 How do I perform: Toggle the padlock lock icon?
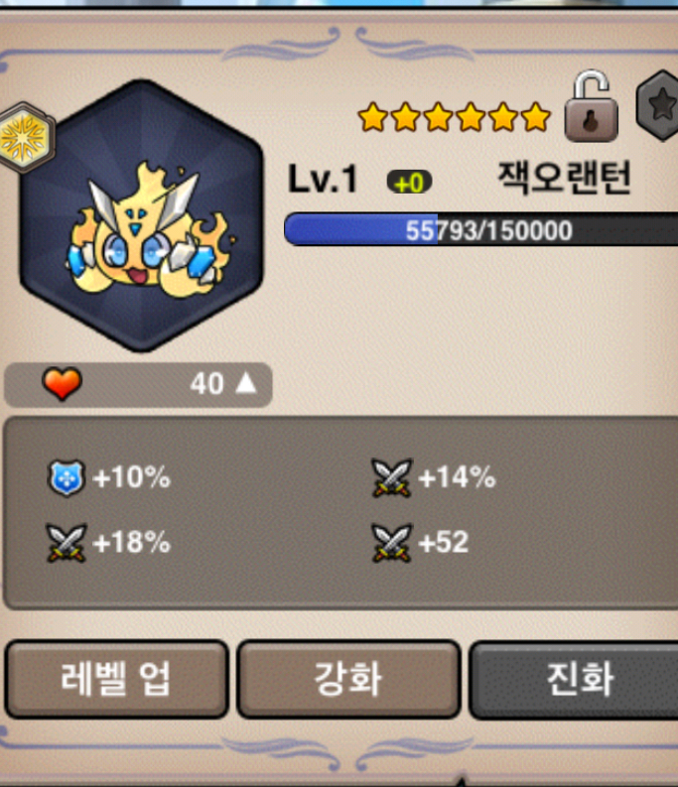591,106
